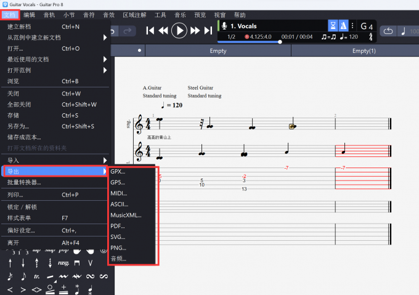The height and width of the screenshot is (295, 419).
Task: Choose PDF... from the export submenu
Action: (x=118, y=226)
